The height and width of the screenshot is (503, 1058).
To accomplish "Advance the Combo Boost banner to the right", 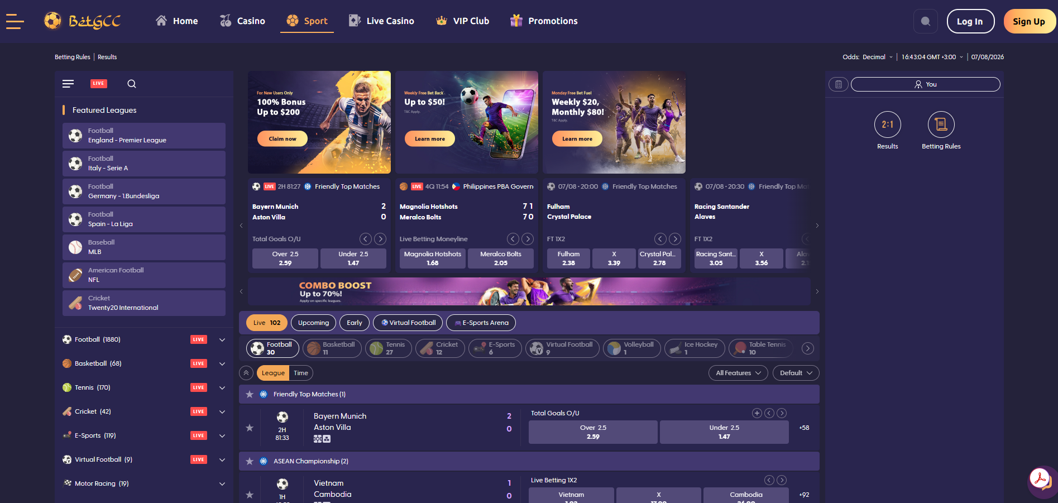I will (817, 291).
